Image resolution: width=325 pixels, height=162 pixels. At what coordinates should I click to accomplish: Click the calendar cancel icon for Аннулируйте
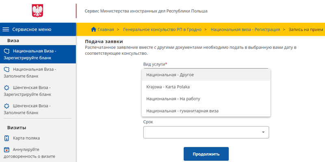coord(7,150)
